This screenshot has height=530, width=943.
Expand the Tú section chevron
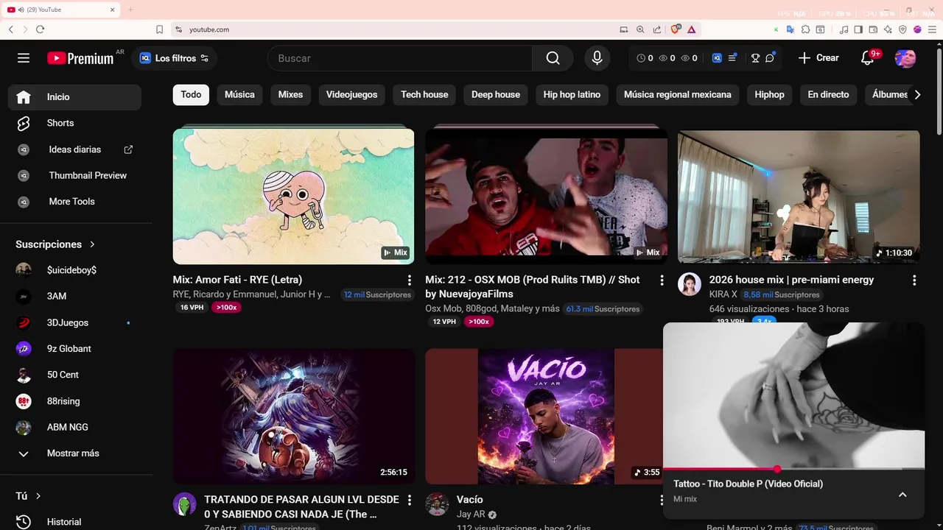point(38,496)
